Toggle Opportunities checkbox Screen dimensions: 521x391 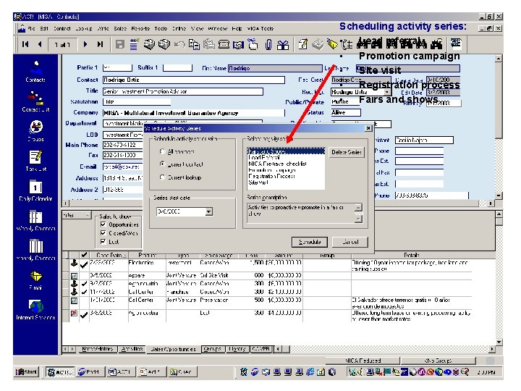coord(103,224)
